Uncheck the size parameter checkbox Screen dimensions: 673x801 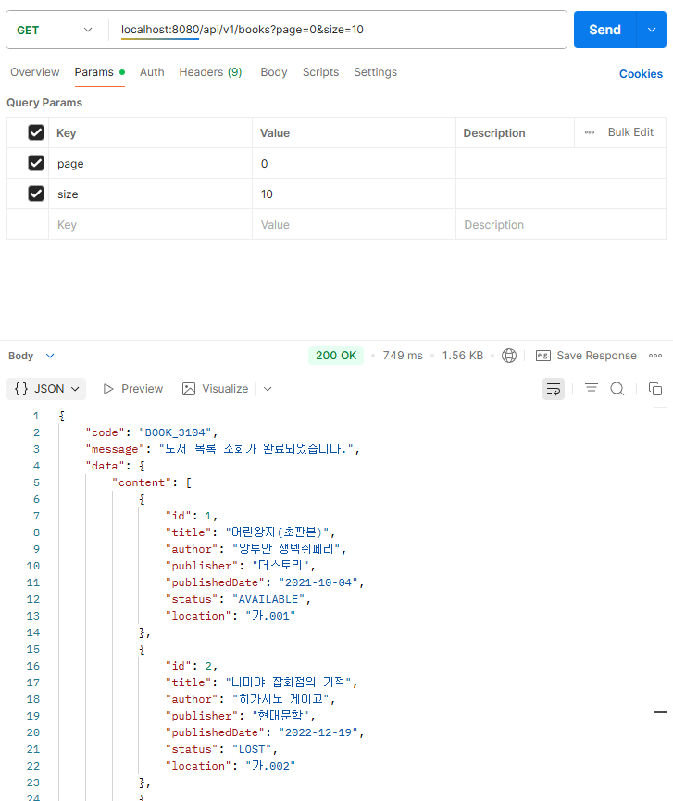click(36, 194)
